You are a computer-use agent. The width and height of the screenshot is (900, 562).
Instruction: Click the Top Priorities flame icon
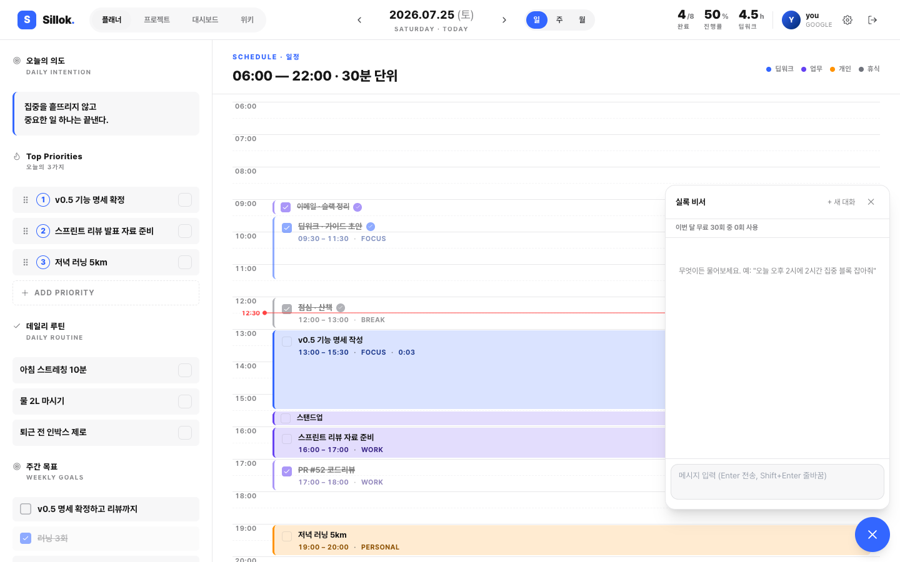(17, 156)
